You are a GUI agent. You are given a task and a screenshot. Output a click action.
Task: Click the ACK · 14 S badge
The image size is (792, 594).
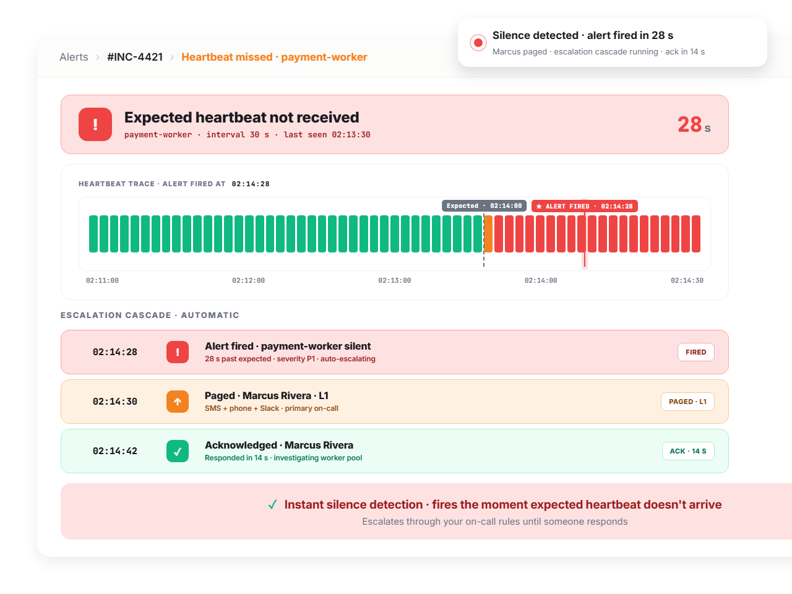[688, 451]
